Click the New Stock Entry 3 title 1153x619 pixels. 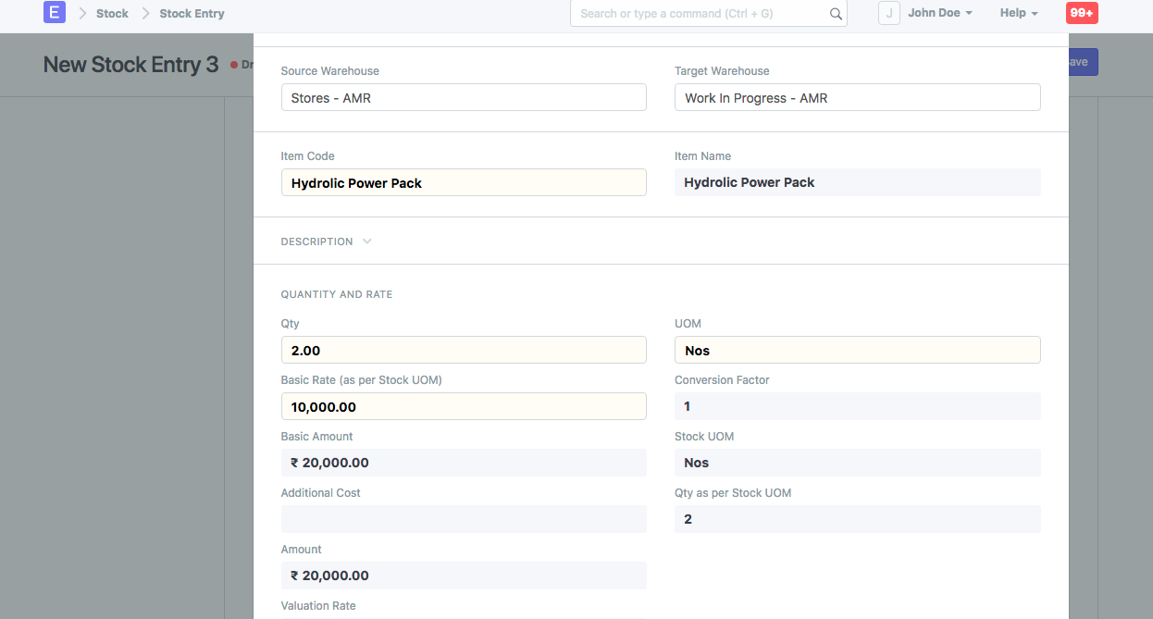[x=130, y=64]
